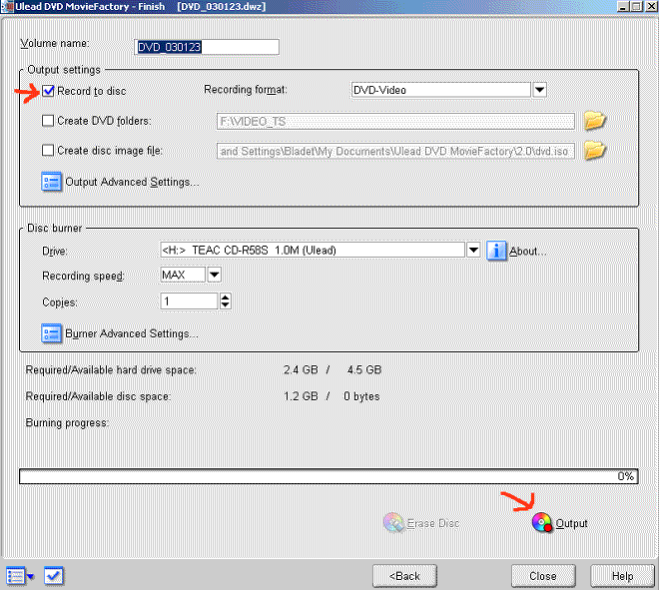Click the Close button
This screenshot has width=659, height=590.
[x=543, y=576]
